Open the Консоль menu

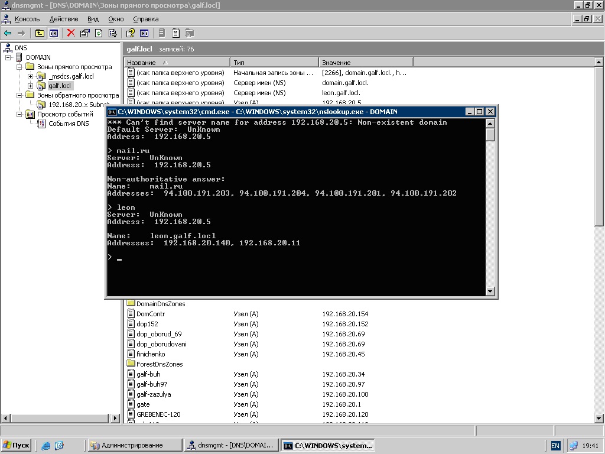tap(27, 19)
